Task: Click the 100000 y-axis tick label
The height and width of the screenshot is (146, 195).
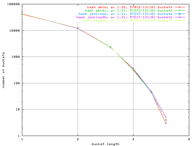Action: point(13,4)
